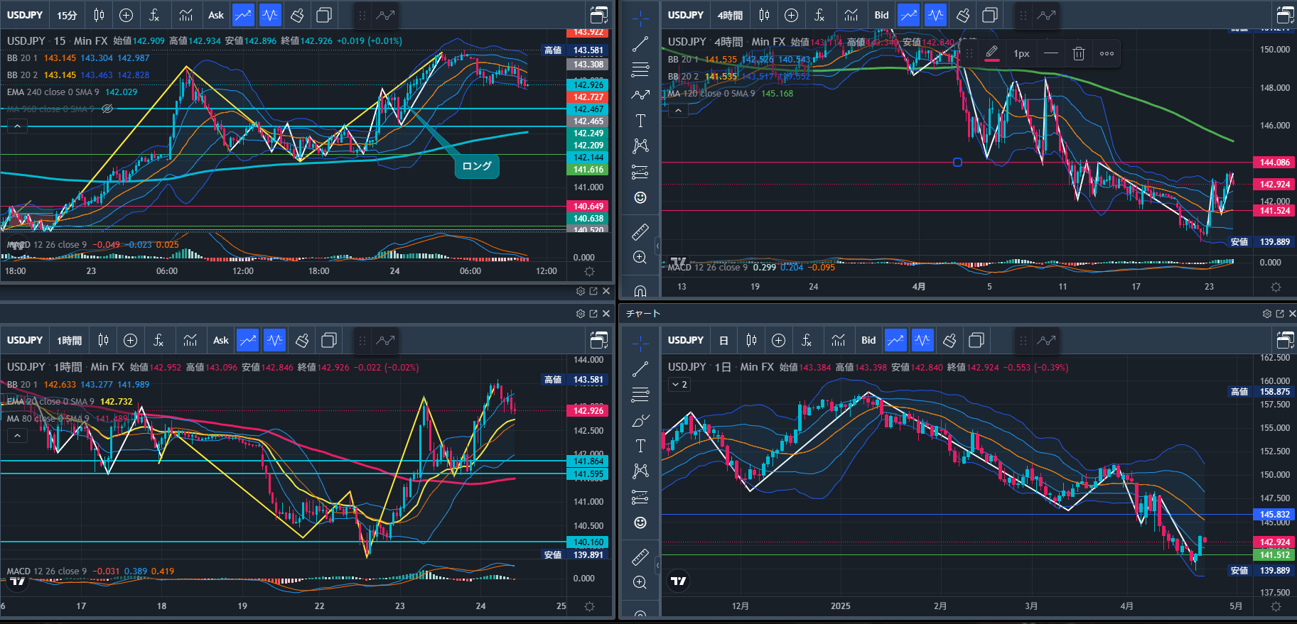
Task: Open indicators fx button in 1時間 chart
Action: click(158, 340)
